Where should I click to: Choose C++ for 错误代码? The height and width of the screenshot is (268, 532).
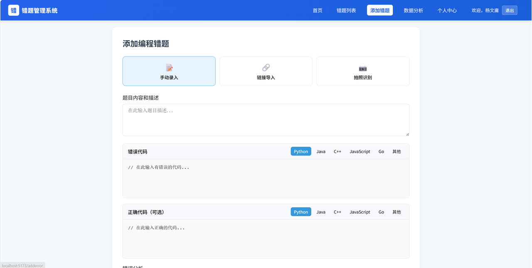point(337,151)
